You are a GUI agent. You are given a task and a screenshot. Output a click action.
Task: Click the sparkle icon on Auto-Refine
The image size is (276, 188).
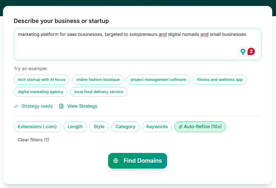pyautogui.click(x=180, y=127)
